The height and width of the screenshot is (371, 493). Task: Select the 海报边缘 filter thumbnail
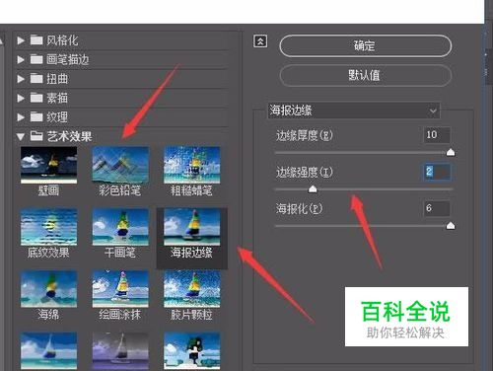(x=192, y=227)
